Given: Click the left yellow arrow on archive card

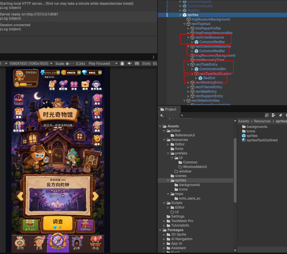Looking at the screenshot, I should pyautogui.click(x=20, y=196).
